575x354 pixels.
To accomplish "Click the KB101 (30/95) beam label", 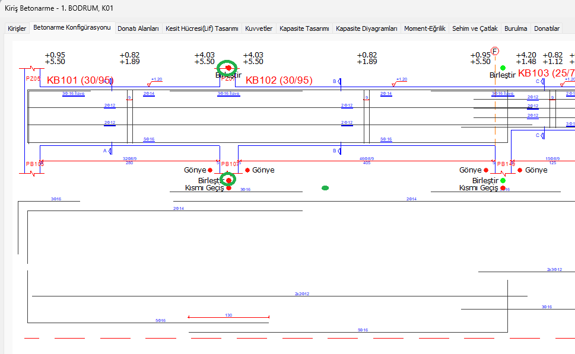I will 80,80.
